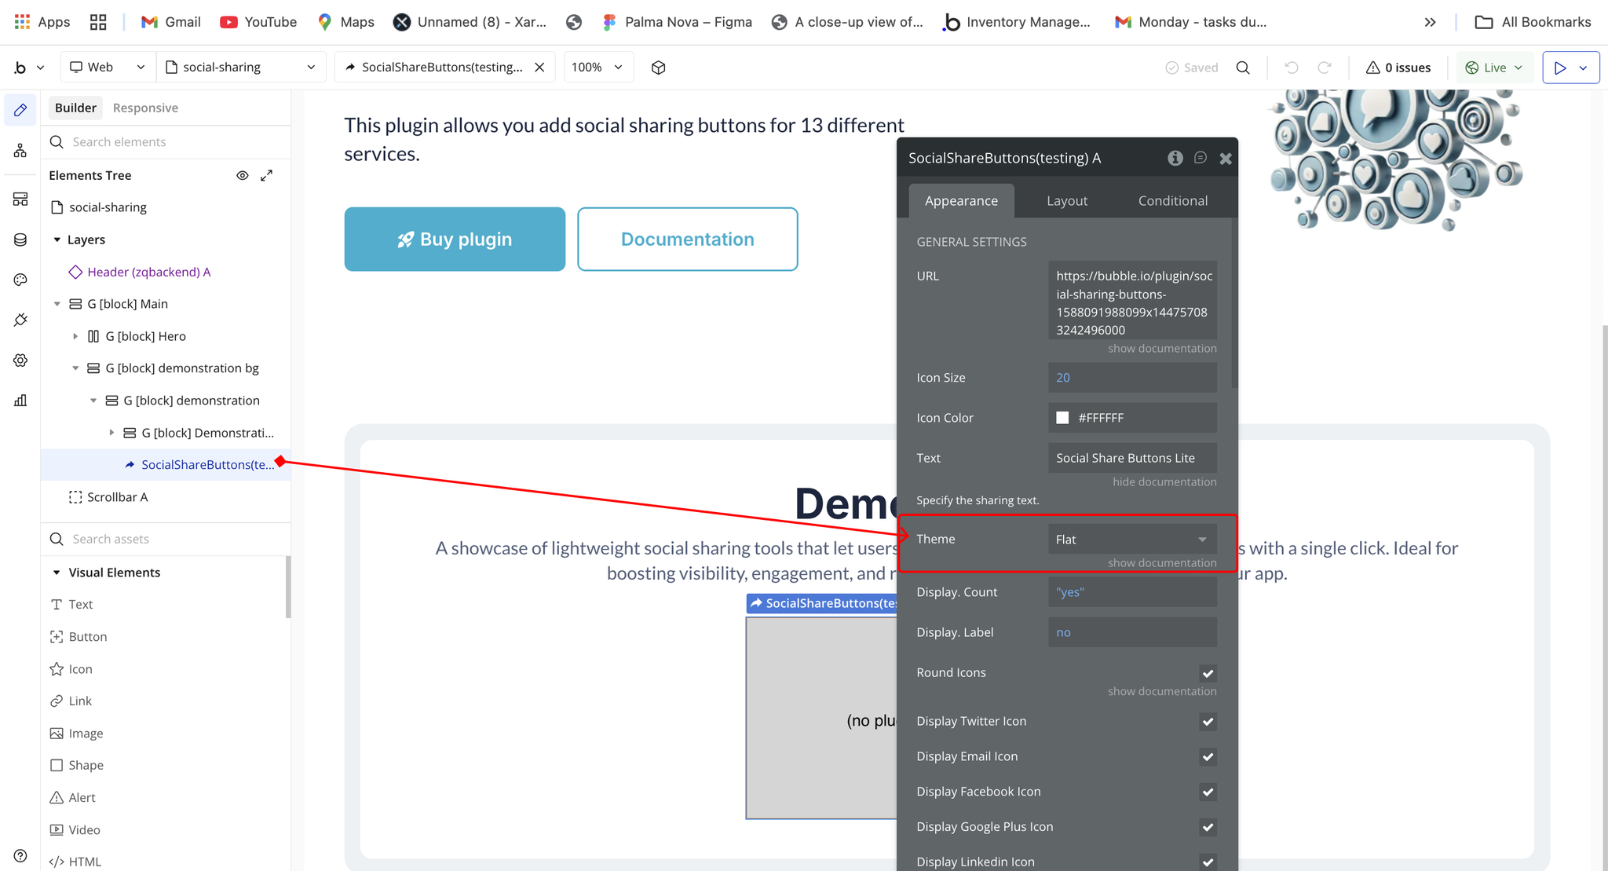This screenshot has height=871, width=1608.
Task: Switch to the Layout tab
Action: tap(1066, 201)
